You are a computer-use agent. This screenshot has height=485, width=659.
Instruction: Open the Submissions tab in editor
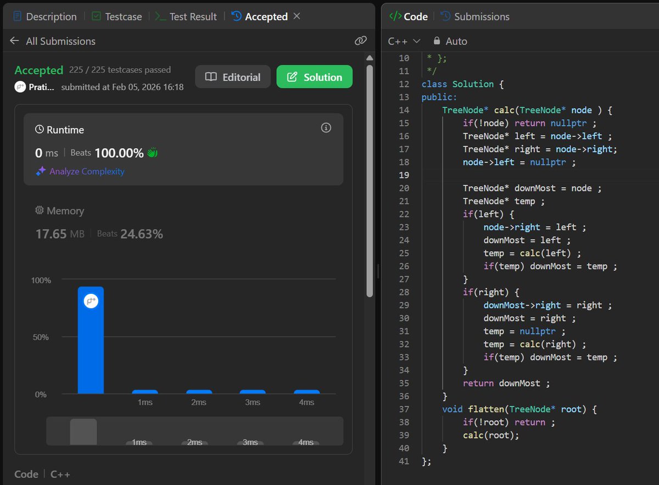click(x=475, y=16)
